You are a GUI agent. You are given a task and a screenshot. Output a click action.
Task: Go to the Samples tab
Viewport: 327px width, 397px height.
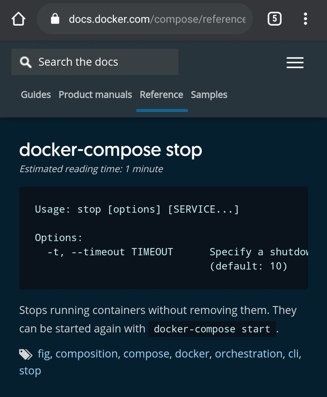[x=209, y=95]
